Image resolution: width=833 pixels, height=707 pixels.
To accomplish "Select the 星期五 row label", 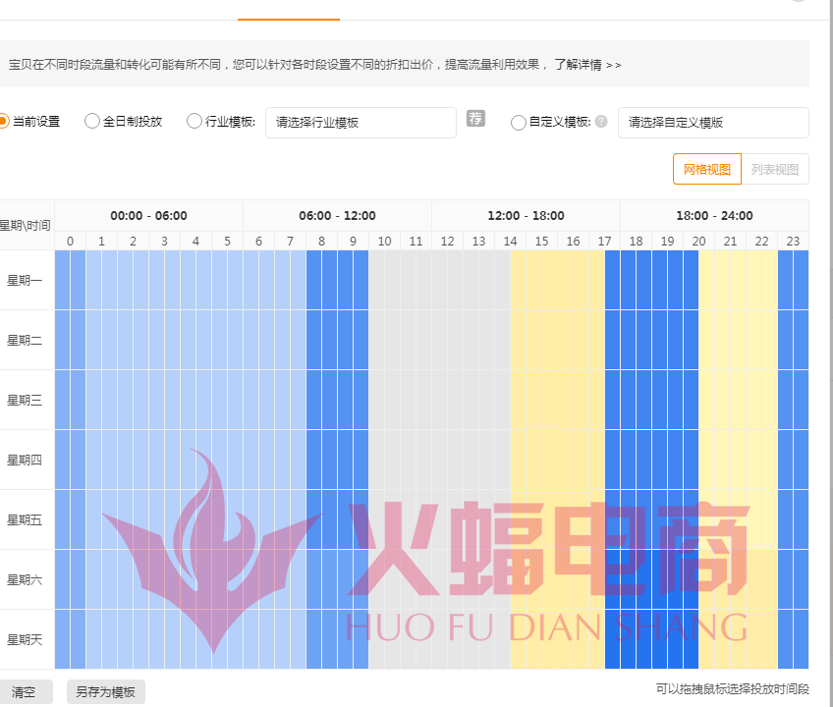I will point(25,520).
